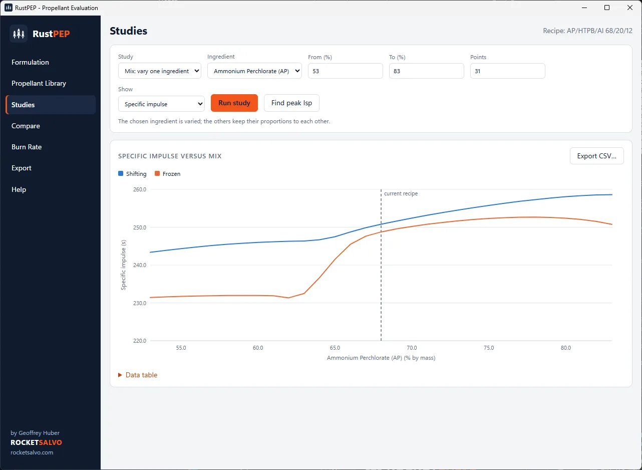
Task: Click the Points input field
Action: click(508, 71)
